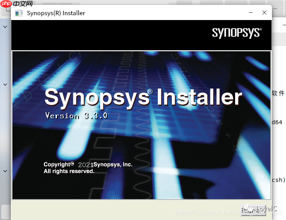This screenshot has height=220, width=286.
Task: Click the 'csh)' text in background window
Action: [x=278, y=180]
